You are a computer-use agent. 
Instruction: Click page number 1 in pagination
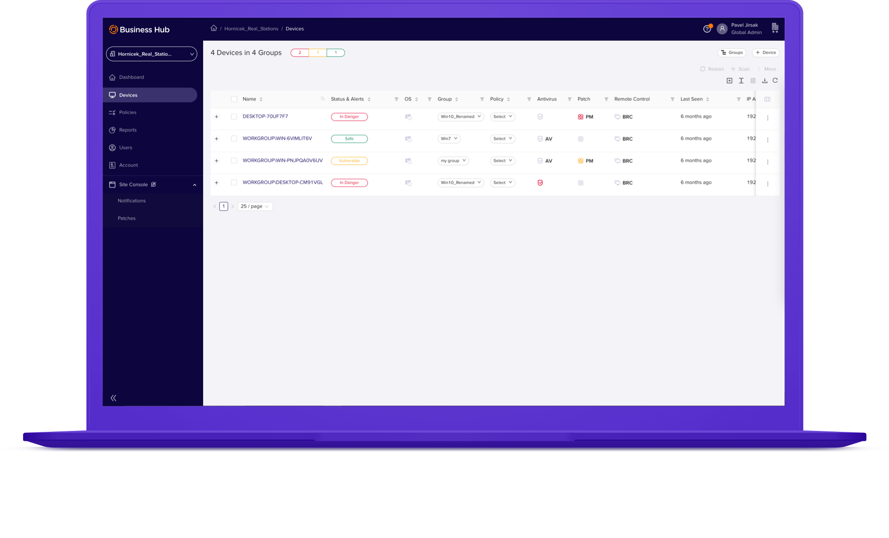click(224, 207)
